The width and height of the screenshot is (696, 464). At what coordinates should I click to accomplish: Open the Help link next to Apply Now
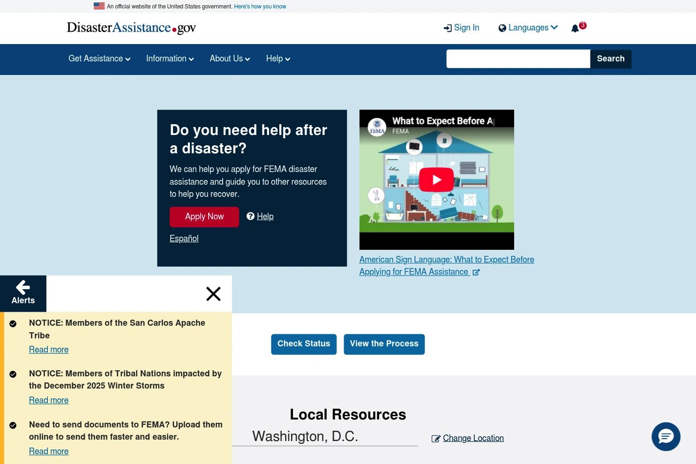(x=265, y=217)
